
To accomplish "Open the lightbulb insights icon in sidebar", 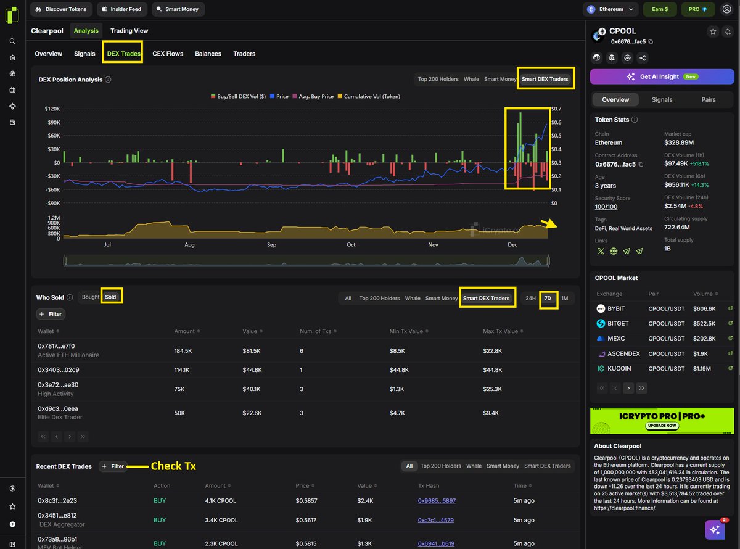I will tap(12, 106).
